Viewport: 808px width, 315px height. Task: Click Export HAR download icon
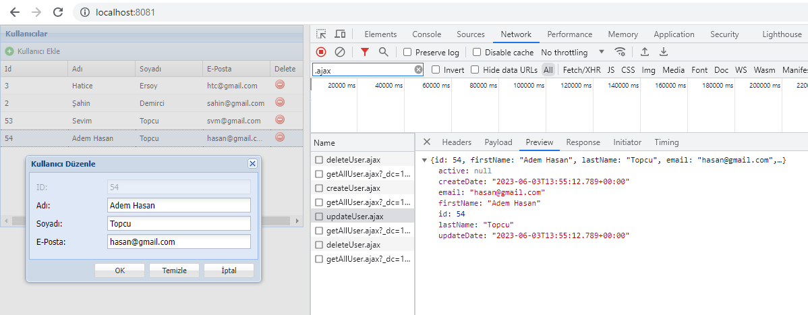pyautogui.click(x=664, y=52)
